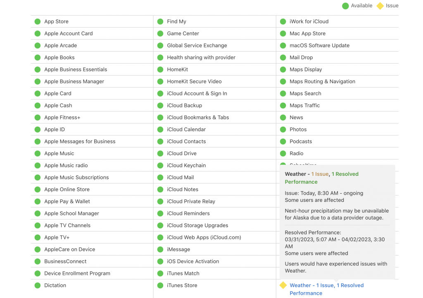Select the yellow issue diamond beside Weather
Viewport: 423px width, 298px height.
[x=283, y=285]
